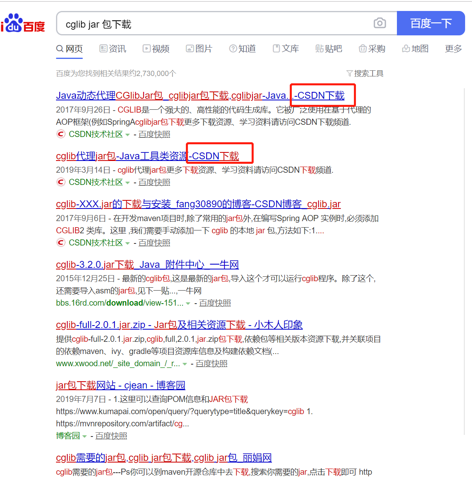Open 百度快照 for cglib-XXX.jar result
This screenshot has height=480, width=472.
point(154,243)
